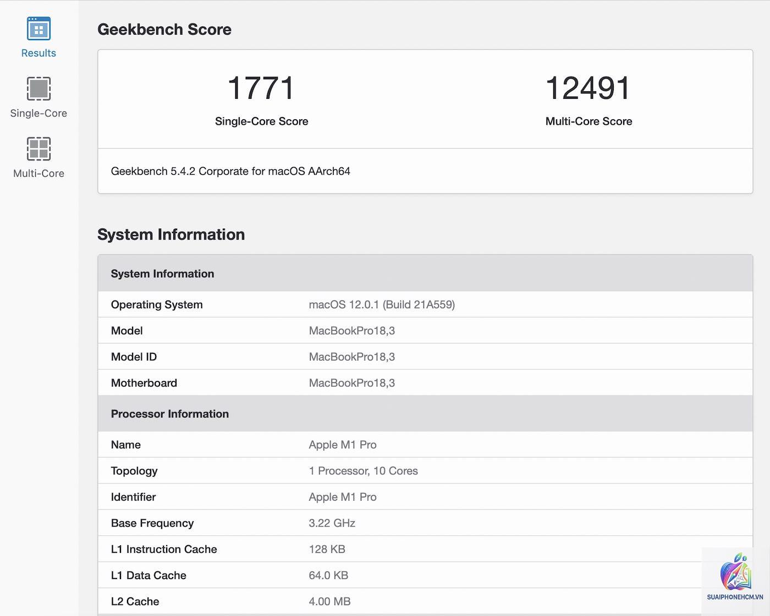Click Apple M1 Pro value in Name row

coord(343,445)
